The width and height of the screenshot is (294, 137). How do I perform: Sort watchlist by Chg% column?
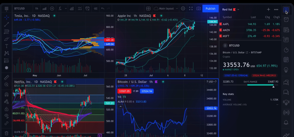(x=276, y=17)
